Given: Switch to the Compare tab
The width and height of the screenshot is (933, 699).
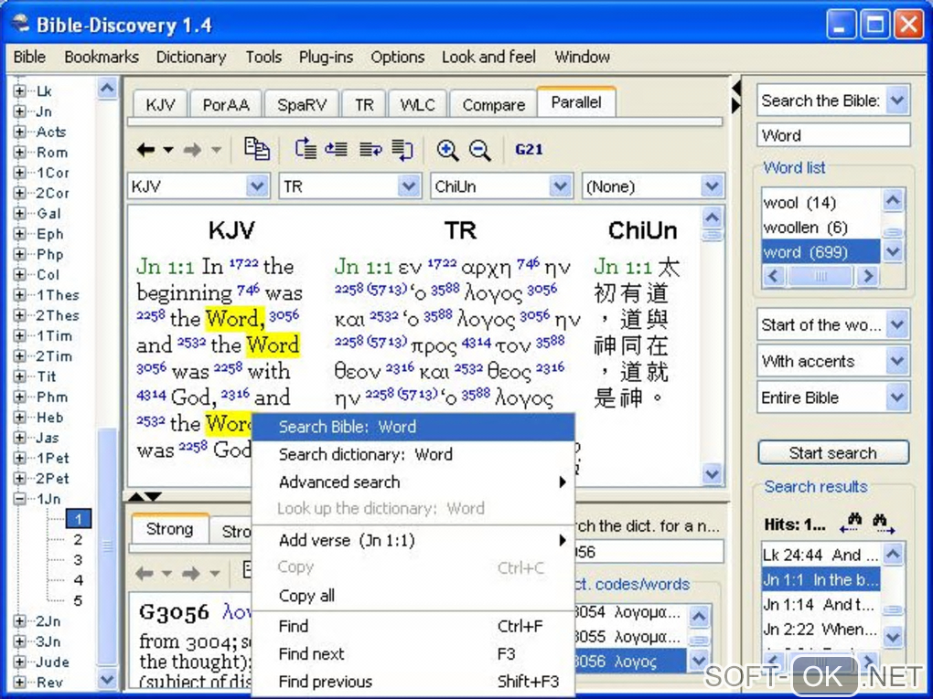Looking at the screenshot, I should pos(493,104).
